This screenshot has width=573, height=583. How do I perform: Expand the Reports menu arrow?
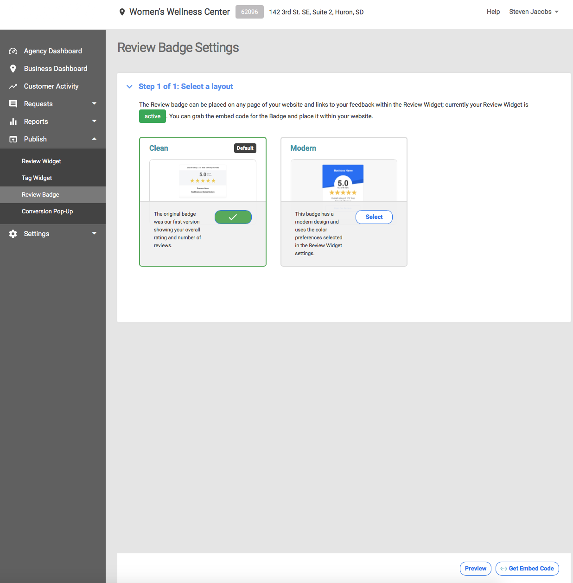[94, 121]
